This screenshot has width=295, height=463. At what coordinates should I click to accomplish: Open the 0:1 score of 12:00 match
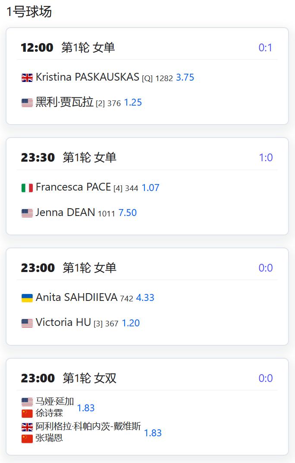(x=266, y=47)
